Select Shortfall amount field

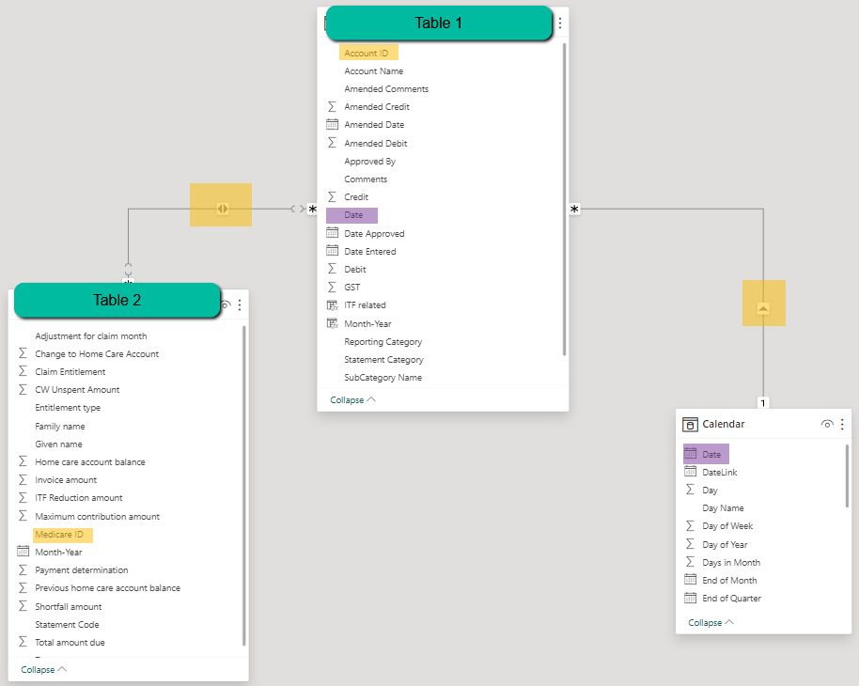coord(69,606)
